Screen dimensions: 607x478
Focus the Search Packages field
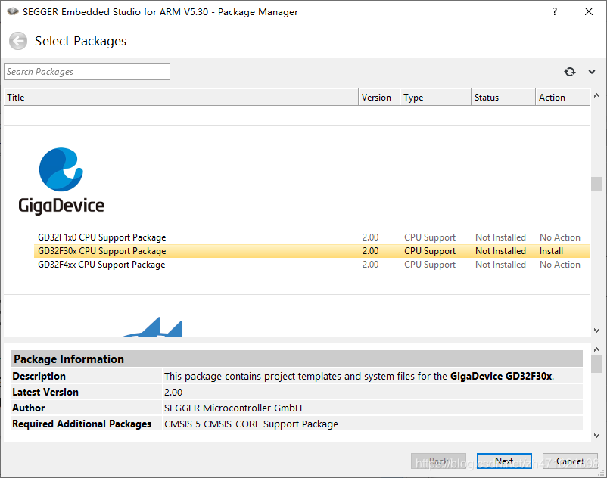(87, 72)
